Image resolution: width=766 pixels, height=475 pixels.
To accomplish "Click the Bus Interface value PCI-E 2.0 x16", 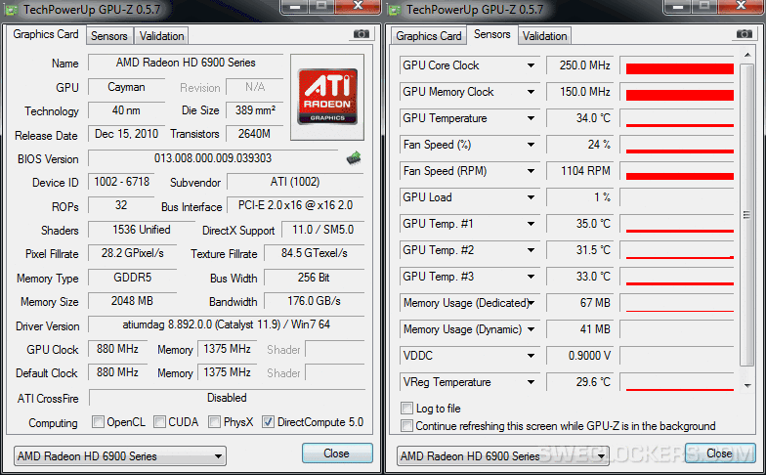I will (295, 205).
